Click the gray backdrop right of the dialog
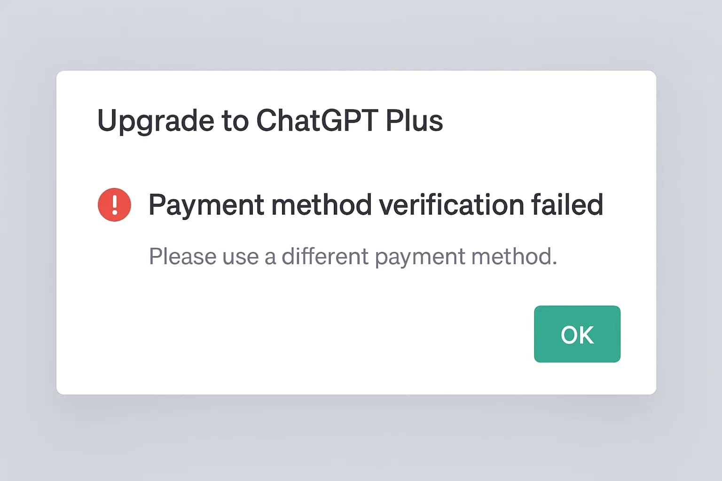 coord(689,235)
